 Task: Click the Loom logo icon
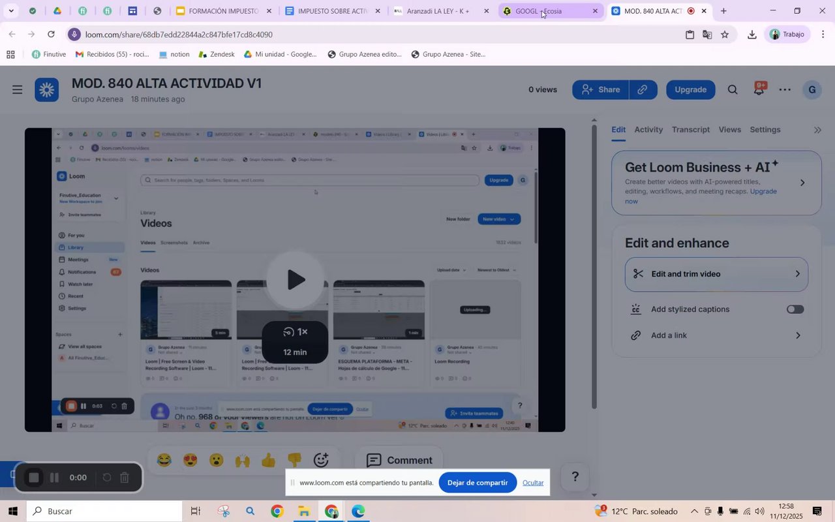[47, 90]
